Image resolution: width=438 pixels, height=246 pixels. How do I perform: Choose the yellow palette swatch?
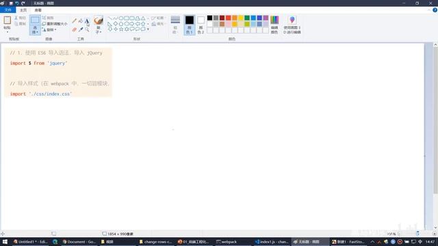click(241, 18)
